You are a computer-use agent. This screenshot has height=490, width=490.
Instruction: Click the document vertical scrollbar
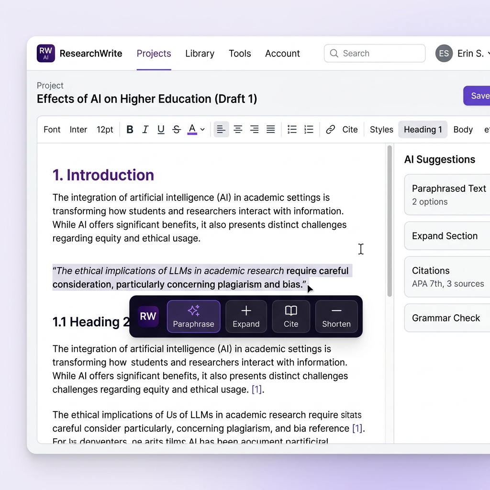click(390, 221)
